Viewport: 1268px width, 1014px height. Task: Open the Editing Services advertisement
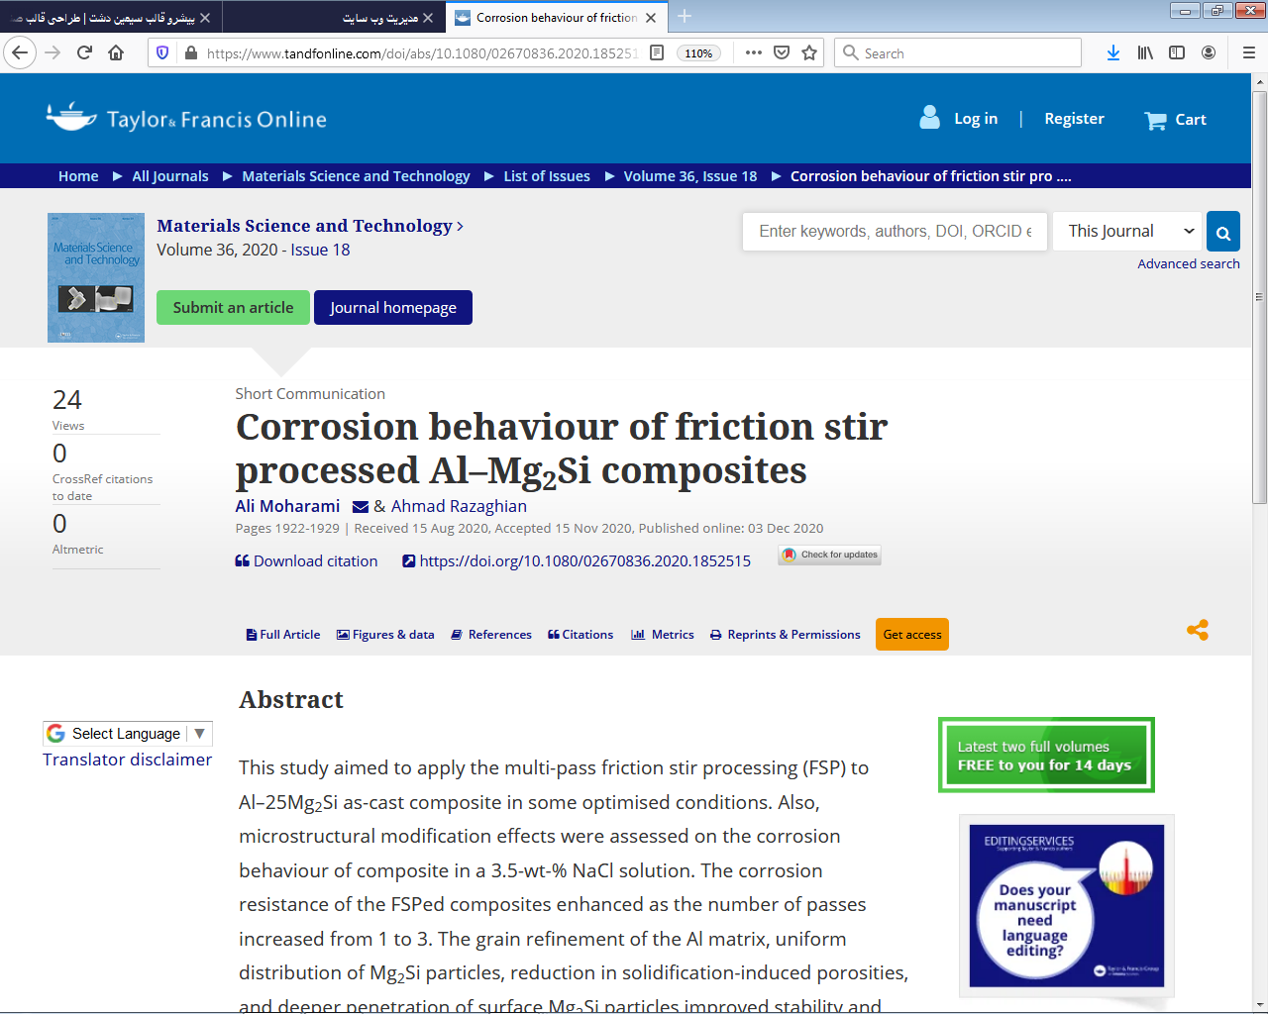[x=1067, y=906]
